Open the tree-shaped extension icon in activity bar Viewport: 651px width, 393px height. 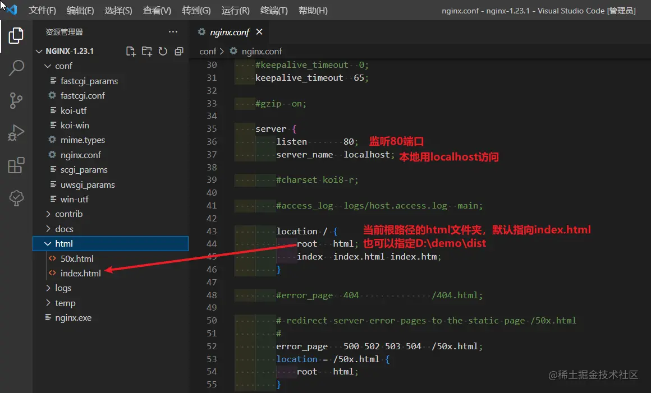click(16, 198)
